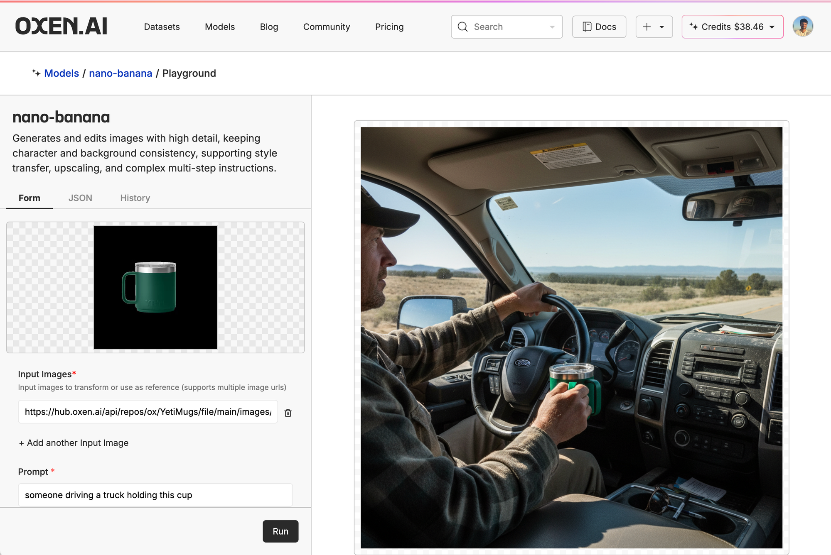831x555 pixels.
Task: Expand the plus menu dropdown arrow
Action: (662, 27)
